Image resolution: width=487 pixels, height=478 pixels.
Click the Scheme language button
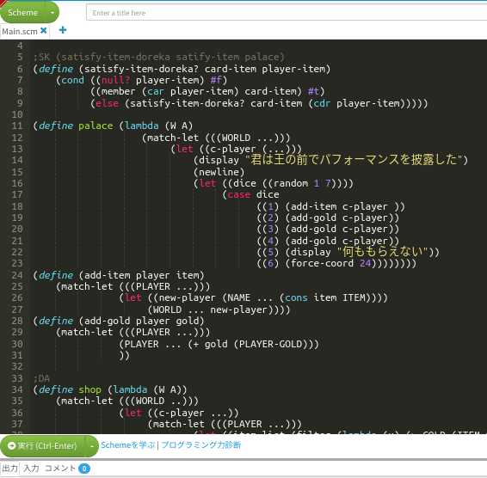(22, 12)
